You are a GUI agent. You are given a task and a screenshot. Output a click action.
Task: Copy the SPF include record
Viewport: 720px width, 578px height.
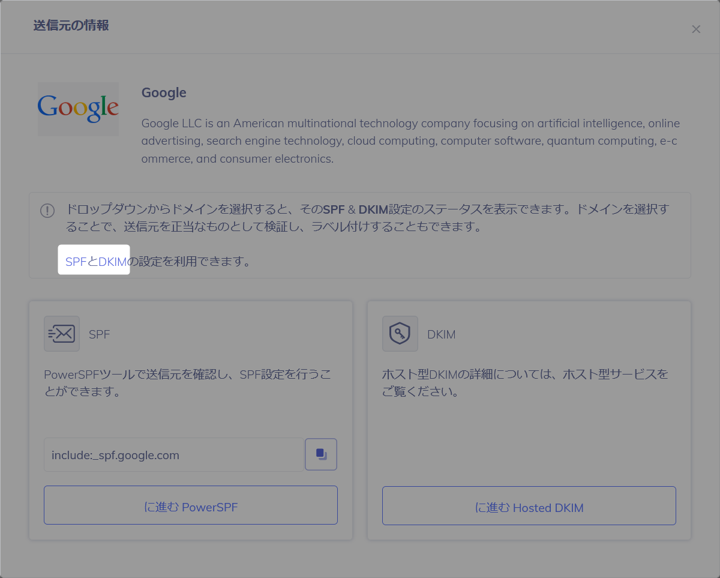[x=321, y=454]
